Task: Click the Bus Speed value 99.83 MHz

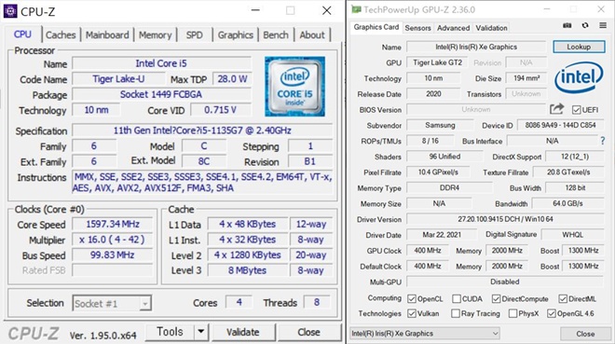Action: [x=113, y=255]
